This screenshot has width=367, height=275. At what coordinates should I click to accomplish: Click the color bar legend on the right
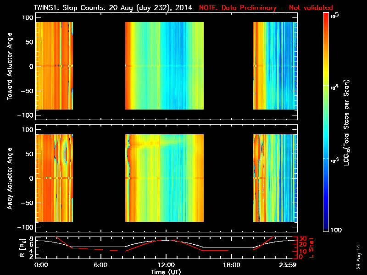[326, 123]
